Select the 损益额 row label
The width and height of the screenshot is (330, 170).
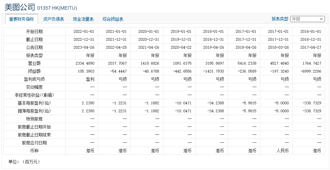pyautogui.click(x=34, y=71)
